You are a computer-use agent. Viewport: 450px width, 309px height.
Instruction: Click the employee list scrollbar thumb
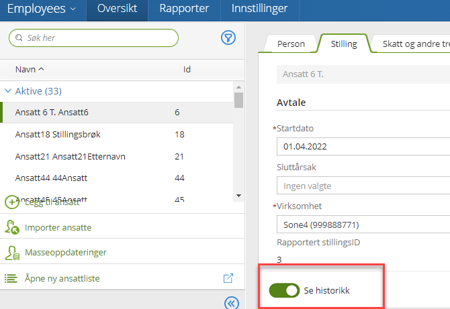tap(238, 100)
